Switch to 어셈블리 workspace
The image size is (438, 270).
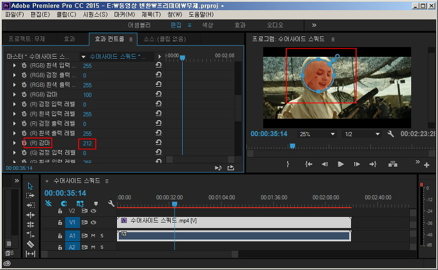[139, 26]
